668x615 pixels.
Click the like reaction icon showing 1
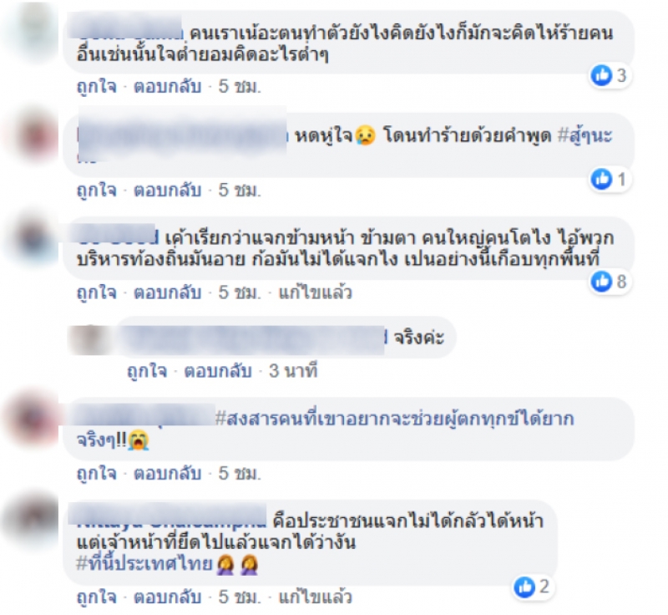601,179
